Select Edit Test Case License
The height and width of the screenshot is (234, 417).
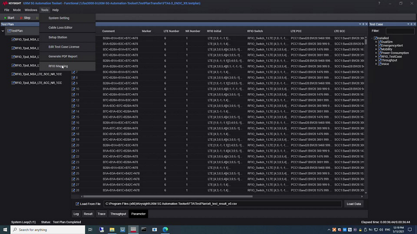coord(67,47)
